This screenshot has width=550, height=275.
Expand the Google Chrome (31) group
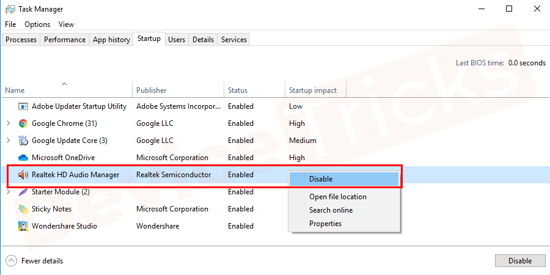pos(9,123)
